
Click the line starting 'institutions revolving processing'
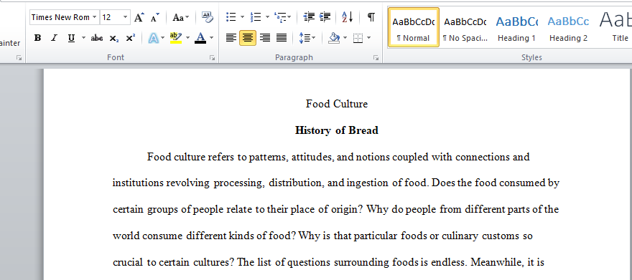click(x=336, y=183)
